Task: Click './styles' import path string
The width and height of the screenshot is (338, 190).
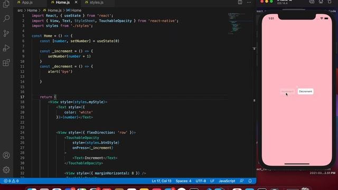Action: tap(80, 26)
